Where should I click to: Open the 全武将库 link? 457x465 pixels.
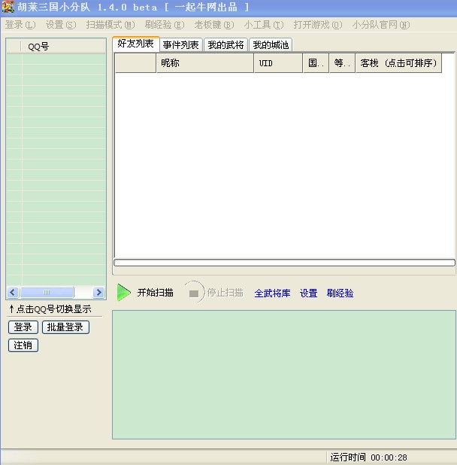pos(272,293)
